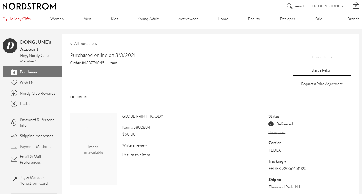
Task: Click the Holiday Gifts gift icon
Action: tap(5, 19)
